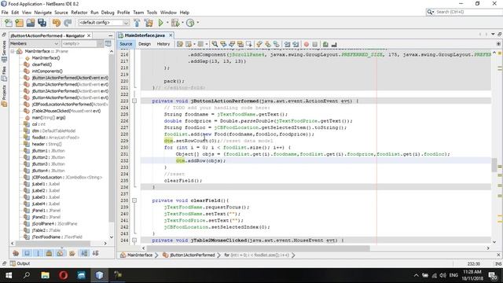Click the Stop Macro Recording icon

[314, 44]
